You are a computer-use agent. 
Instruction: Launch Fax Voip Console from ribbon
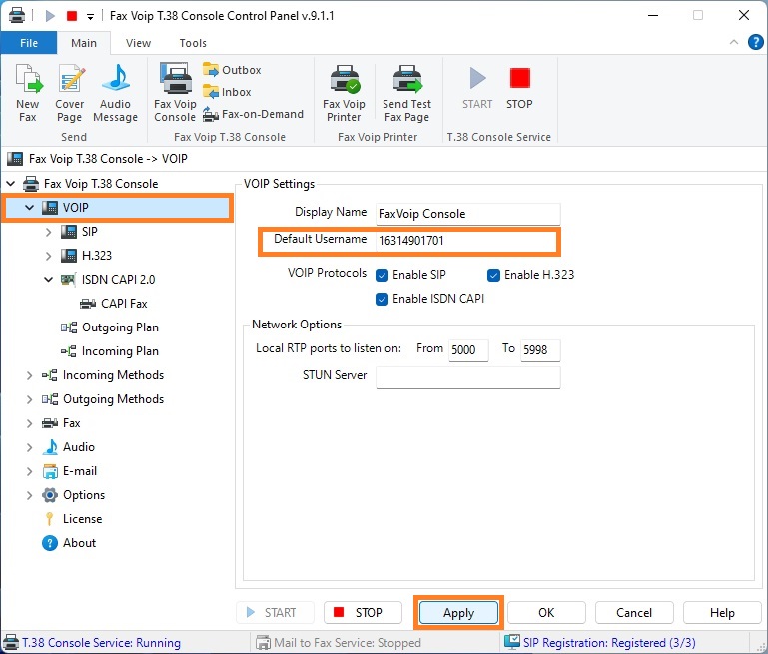coord(175,92)
